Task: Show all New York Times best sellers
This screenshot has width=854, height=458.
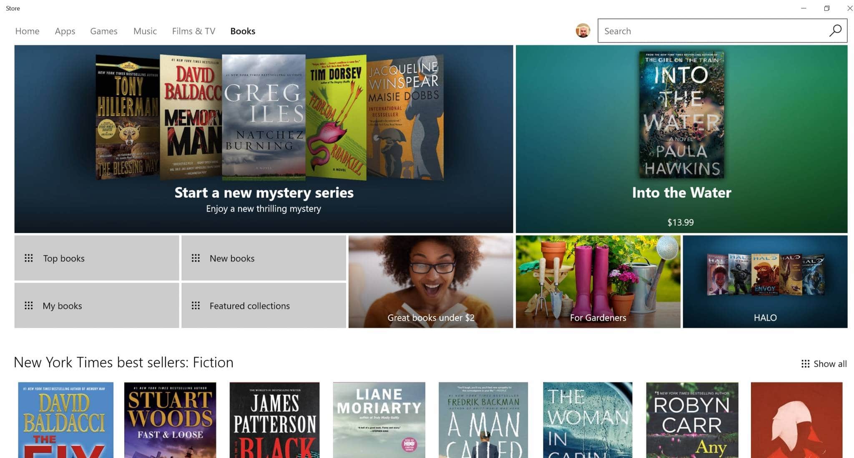Action: click(x=824, y=364)
